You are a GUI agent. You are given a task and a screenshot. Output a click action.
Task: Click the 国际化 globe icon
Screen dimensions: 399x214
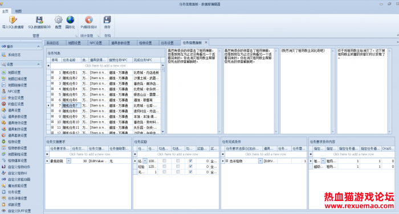click(70, 20)
